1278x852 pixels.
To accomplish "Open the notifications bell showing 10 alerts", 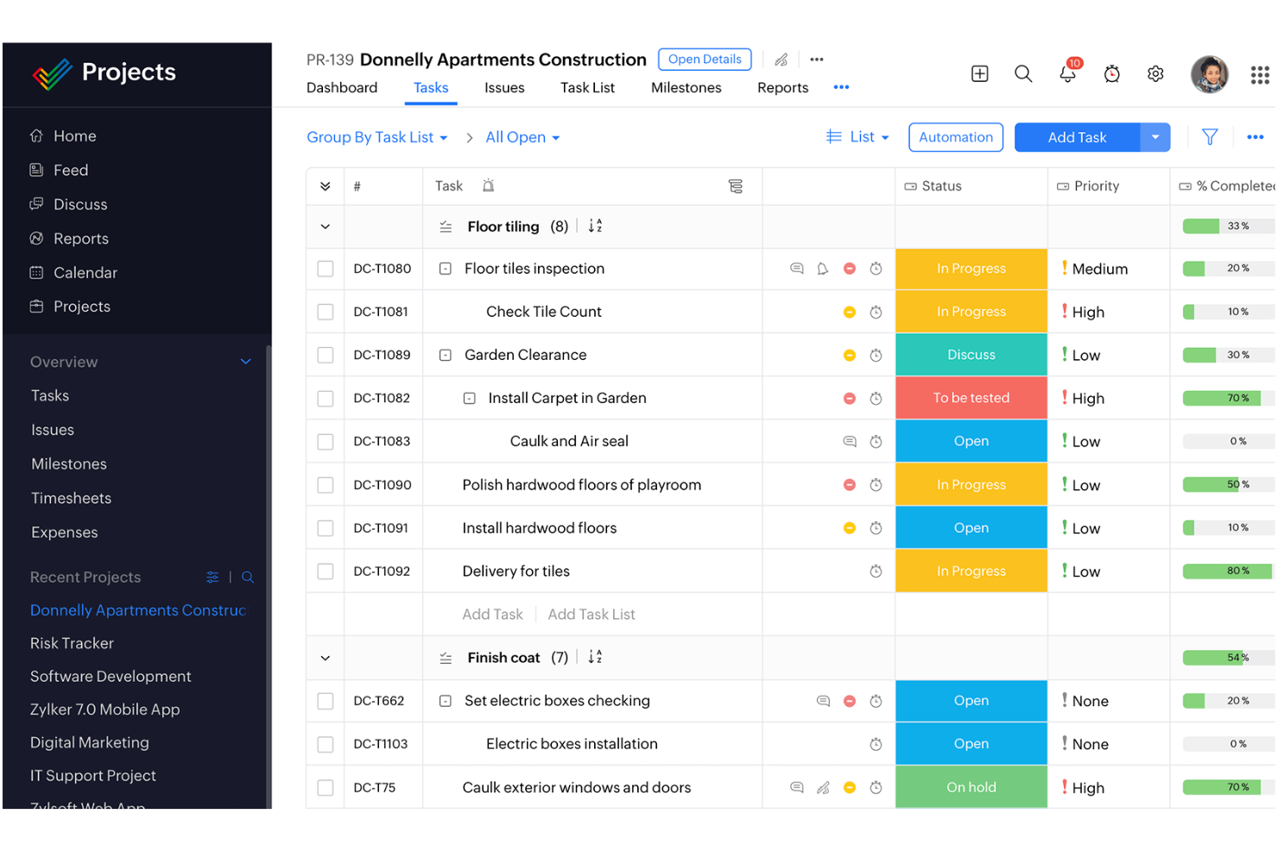I will [1067, 74].
